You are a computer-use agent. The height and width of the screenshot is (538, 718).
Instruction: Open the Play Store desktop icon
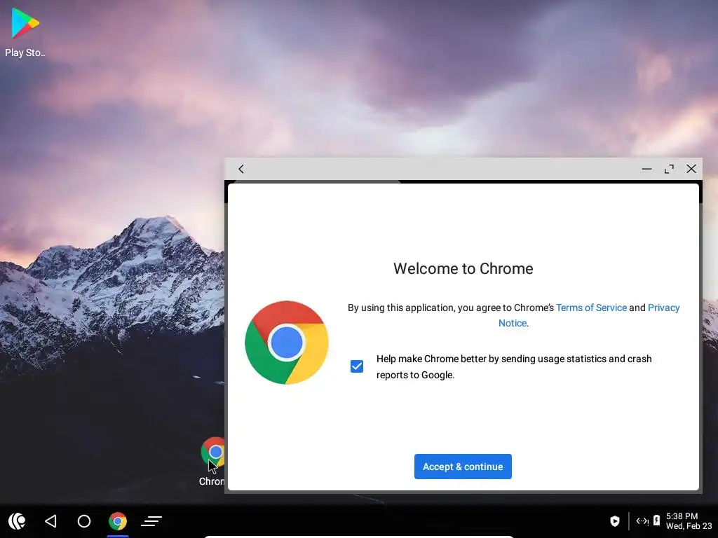point(25,24)
